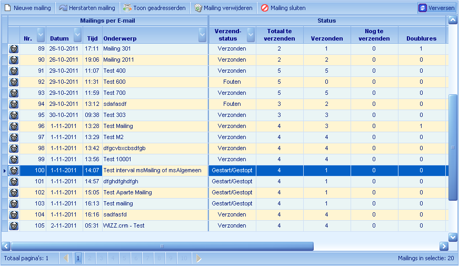Click the next page arrow
This screenshot has height=266, width=459.
(199, 259)
